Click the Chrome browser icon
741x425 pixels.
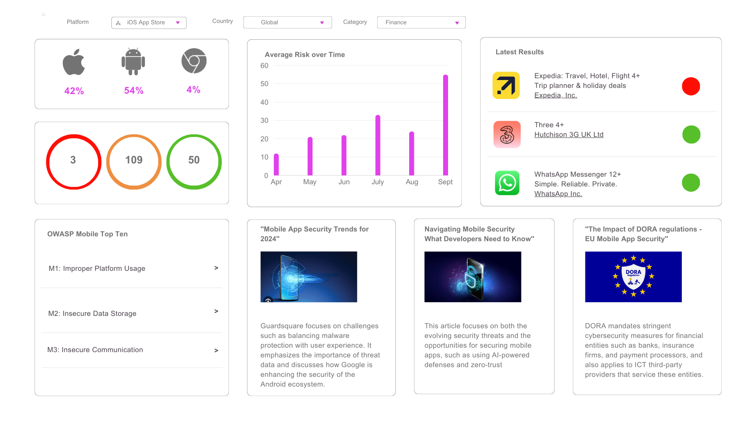point(194,61)
